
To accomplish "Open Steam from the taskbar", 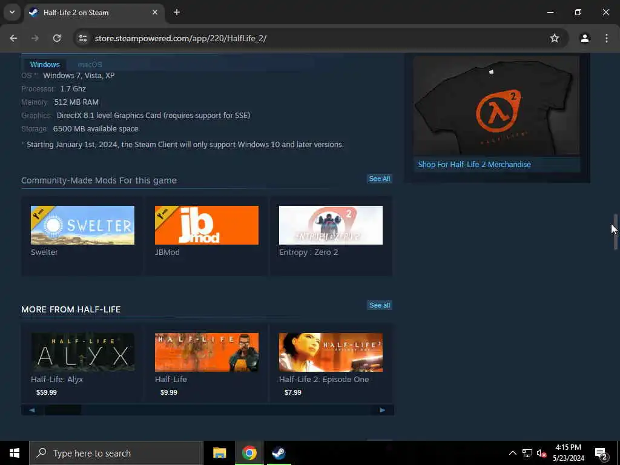I will (279, 453).
